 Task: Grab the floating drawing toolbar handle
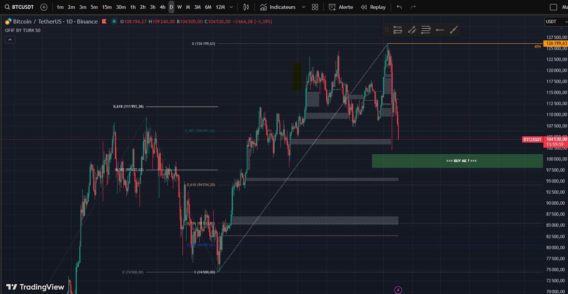(x=386, y=30)
